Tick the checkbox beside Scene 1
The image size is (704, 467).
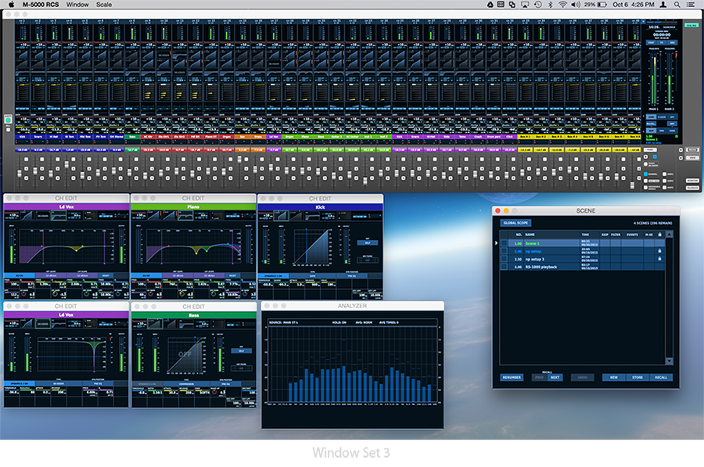coord(505,242)
